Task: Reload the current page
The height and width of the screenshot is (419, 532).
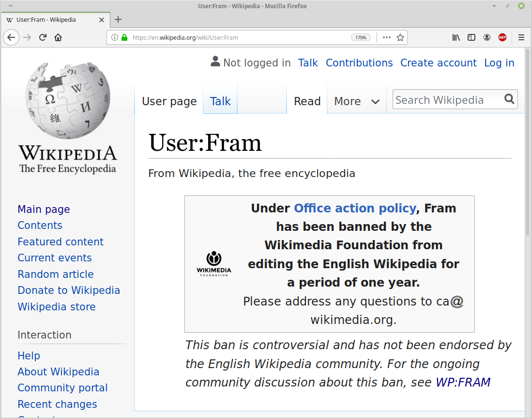Action: click(43, 37)
